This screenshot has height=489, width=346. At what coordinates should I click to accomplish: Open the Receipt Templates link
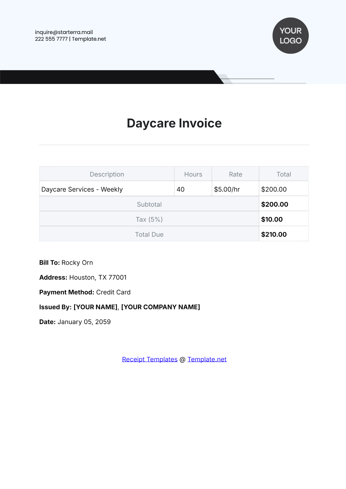tap(150, 359)
